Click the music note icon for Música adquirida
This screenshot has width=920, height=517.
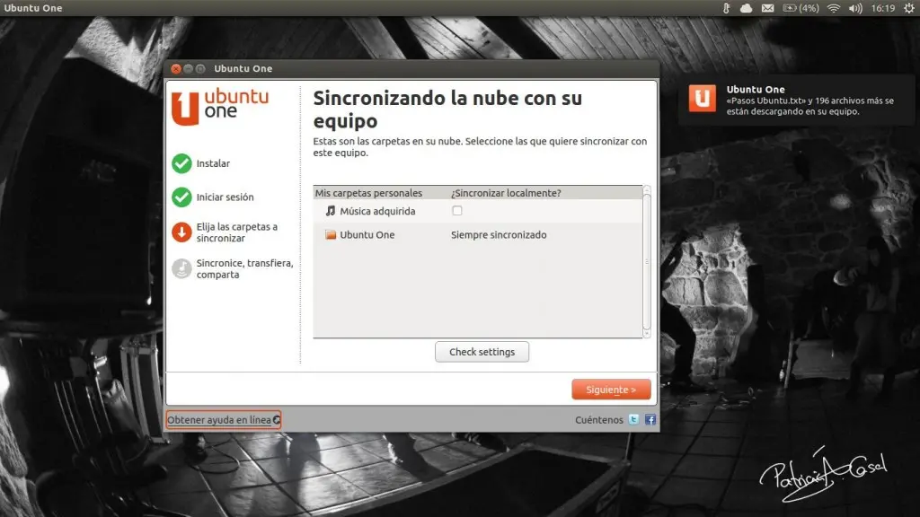point(331,211)
